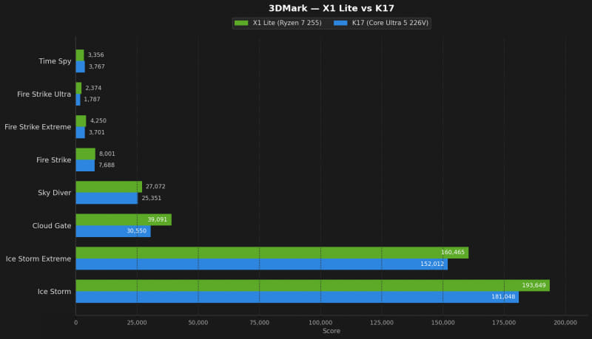This screenshot has height=339, width=592.
Task: Select the Fire Strike Extreme axis label
Action: tap(38, 127)
